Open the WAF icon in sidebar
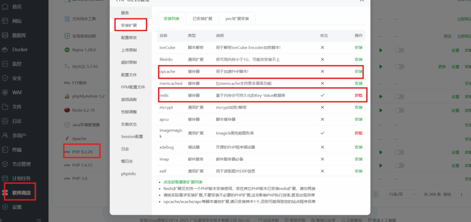The image size is (471, 222). pyautogui.click(x=5, y=92)
